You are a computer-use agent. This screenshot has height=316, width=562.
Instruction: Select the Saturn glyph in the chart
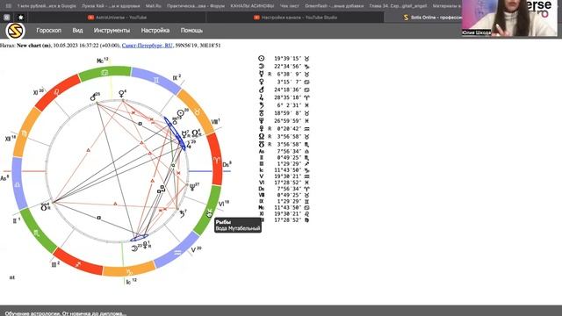(182, 214)
